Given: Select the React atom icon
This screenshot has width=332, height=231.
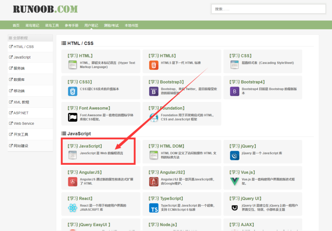Looking at the screenshot, I should 73,208.
